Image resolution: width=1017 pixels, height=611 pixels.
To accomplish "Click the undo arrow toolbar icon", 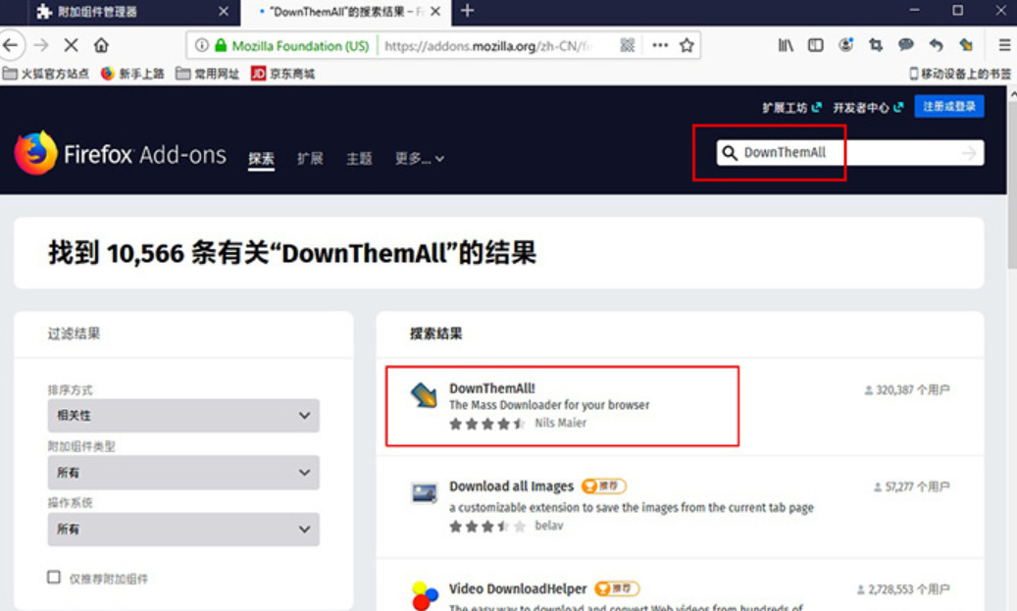I will pos(936,45).
